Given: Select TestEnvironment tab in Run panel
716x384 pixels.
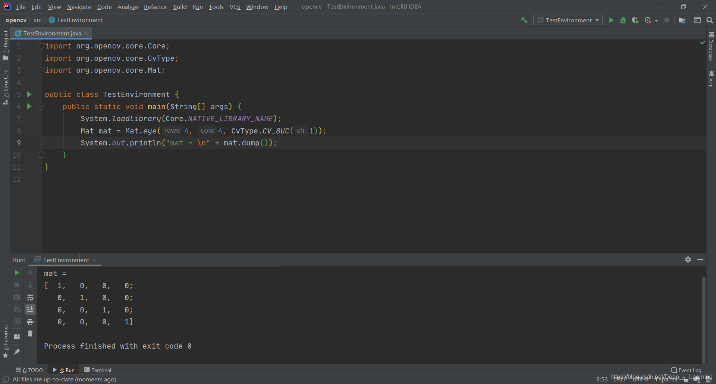Looking at the screenshot, I should 65,260.
